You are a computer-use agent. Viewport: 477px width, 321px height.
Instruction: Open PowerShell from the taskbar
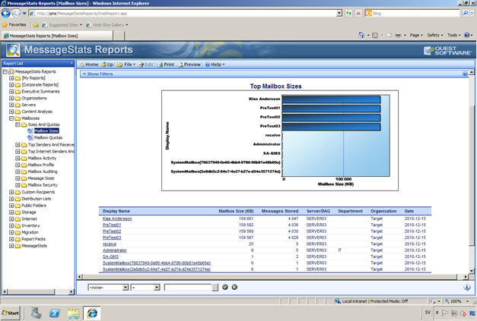click(55, 313)
